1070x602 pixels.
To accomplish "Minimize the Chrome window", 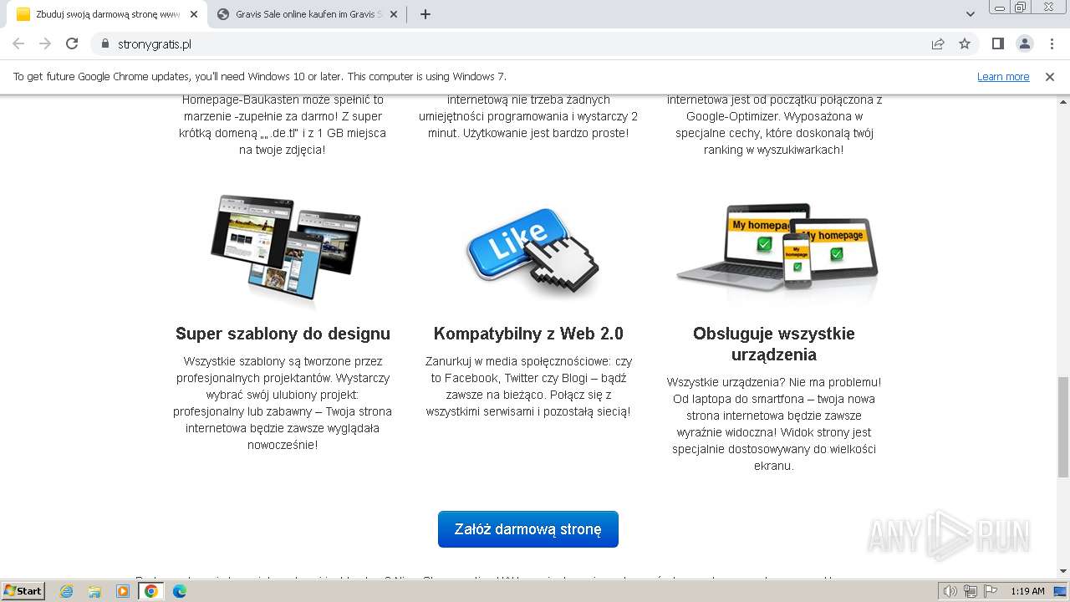I will point(999,7).
